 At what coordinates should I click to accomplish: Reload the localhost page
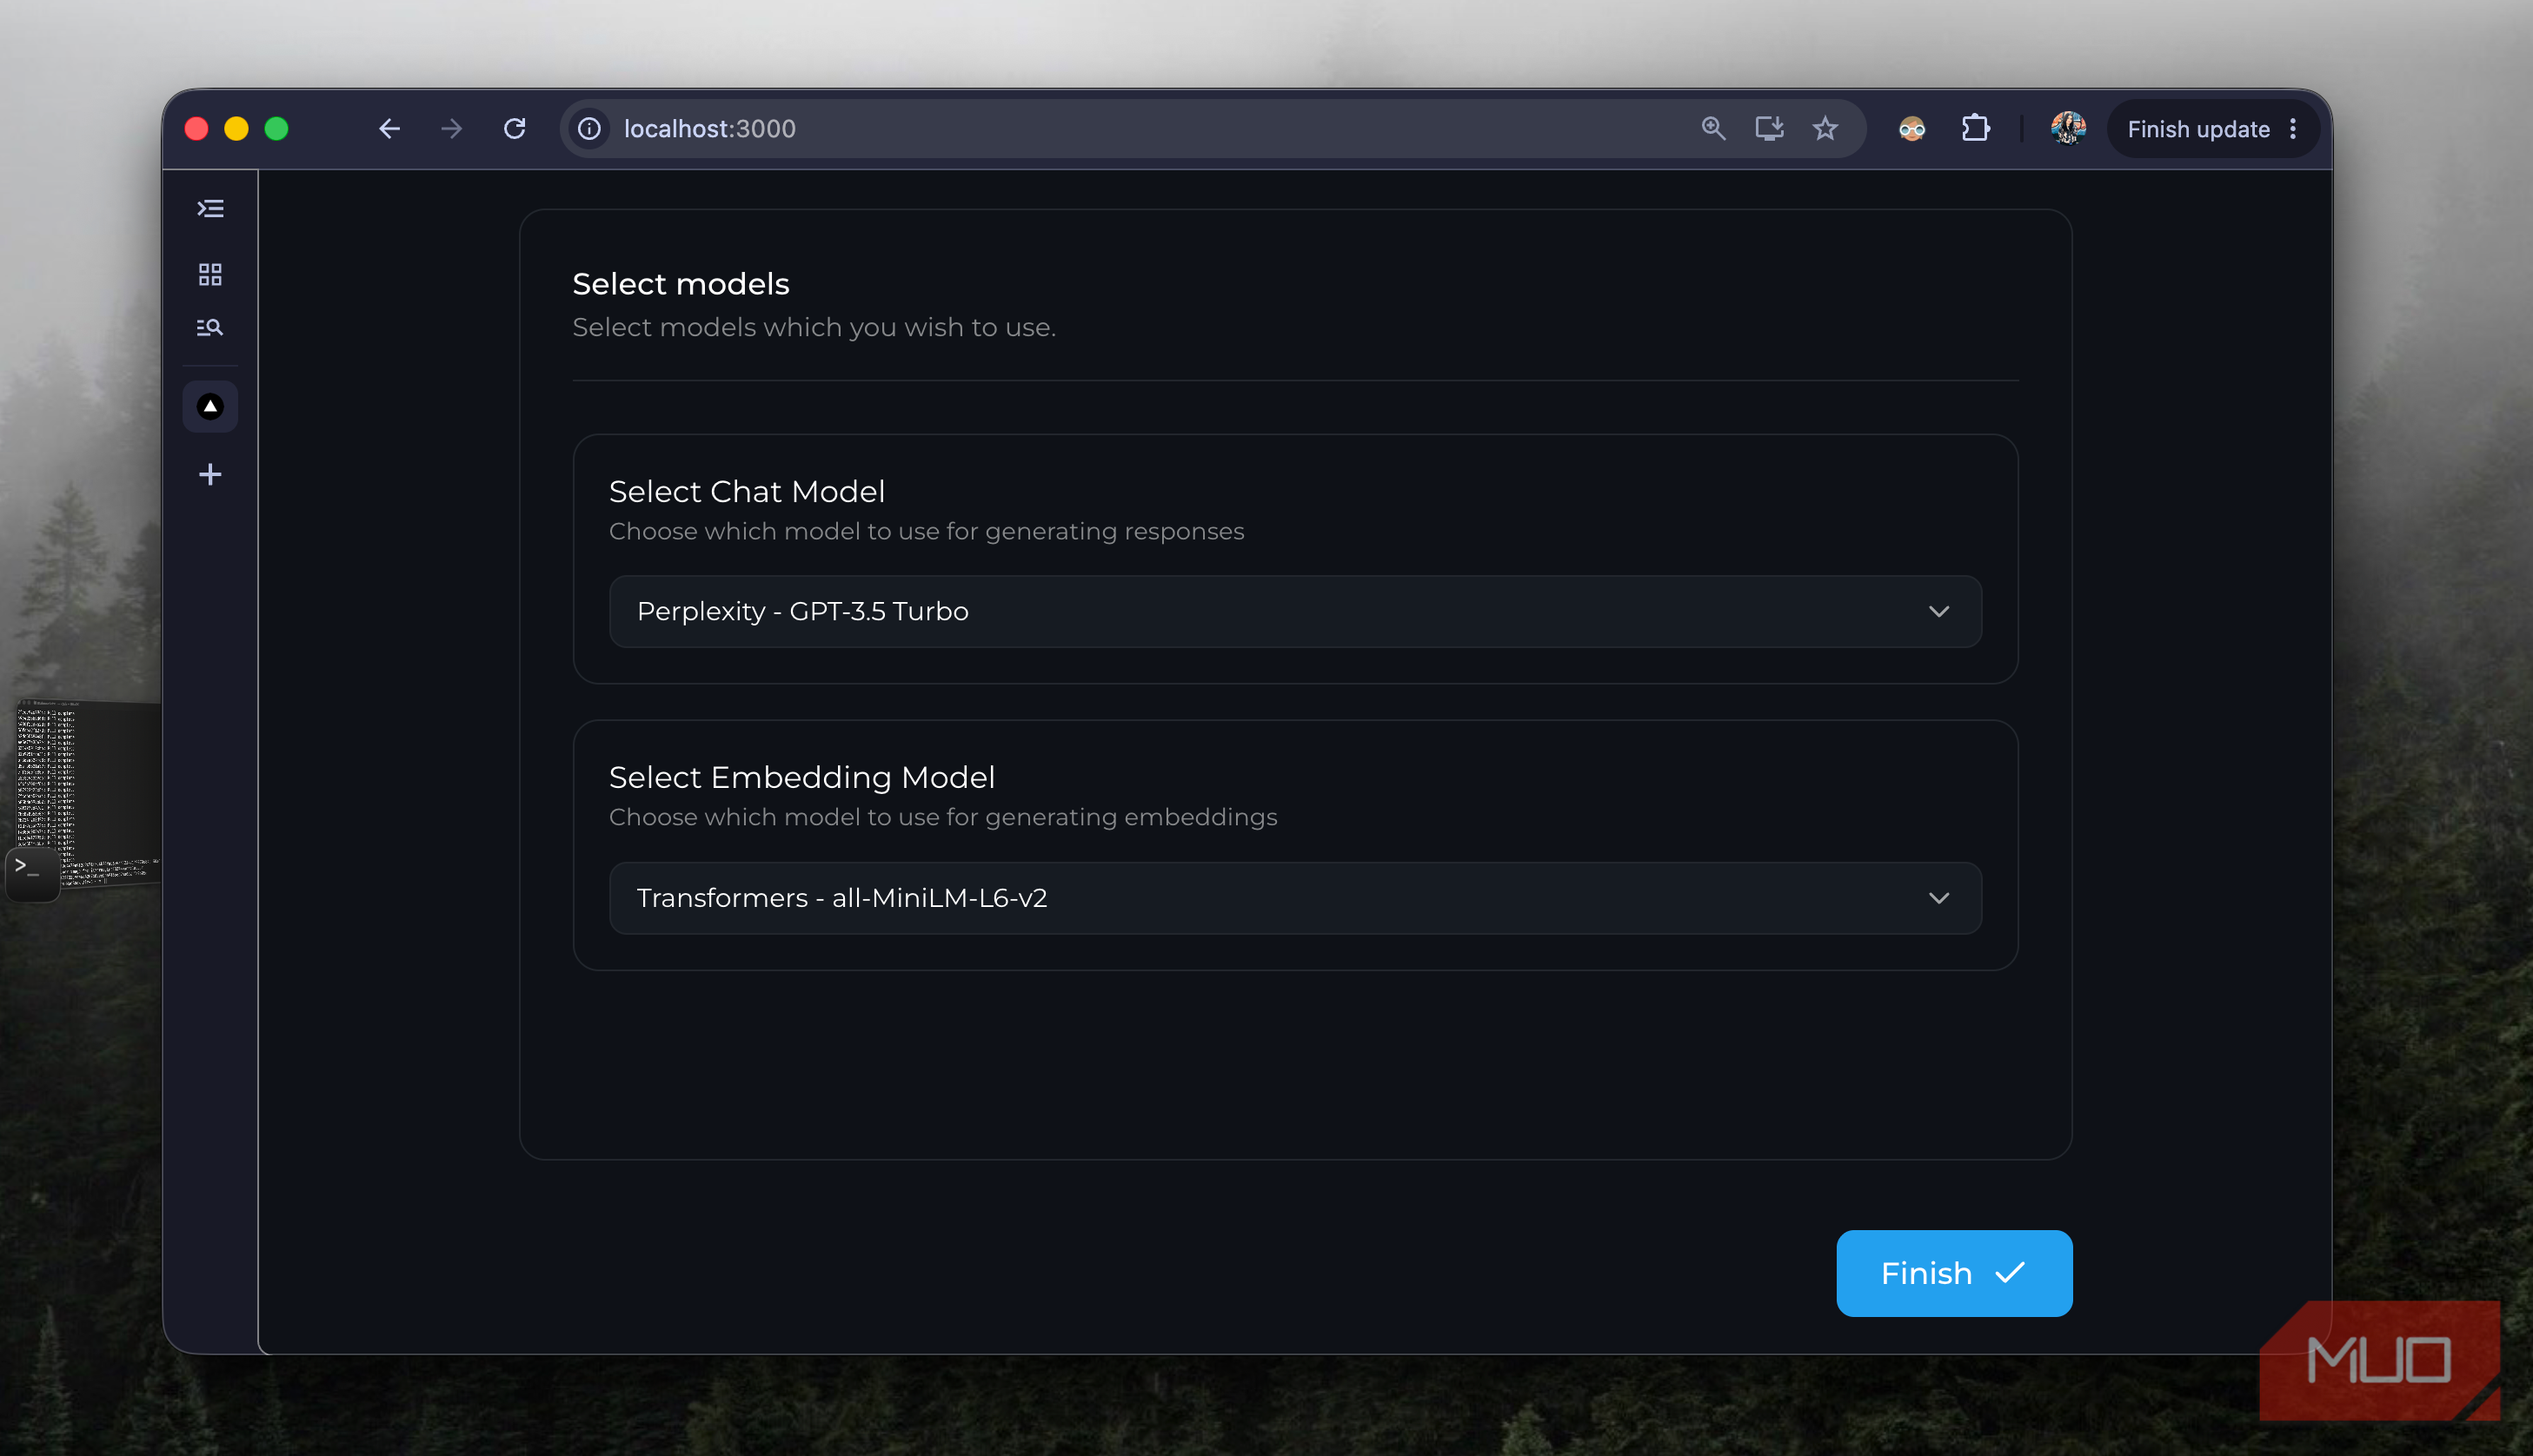[515, 128]
